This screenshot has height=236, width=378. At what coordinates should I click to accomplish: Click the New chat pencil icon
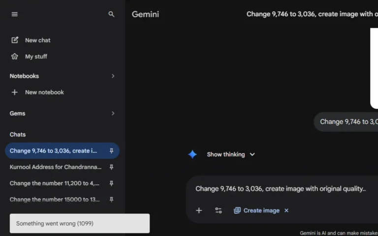click(x=15, y=40)
